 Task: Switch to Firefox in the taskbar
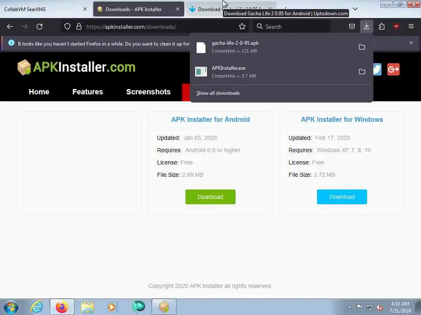(x=62, y=307)
